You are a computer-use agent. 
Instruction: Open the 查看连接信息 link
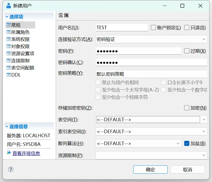(x=26, y=153)
